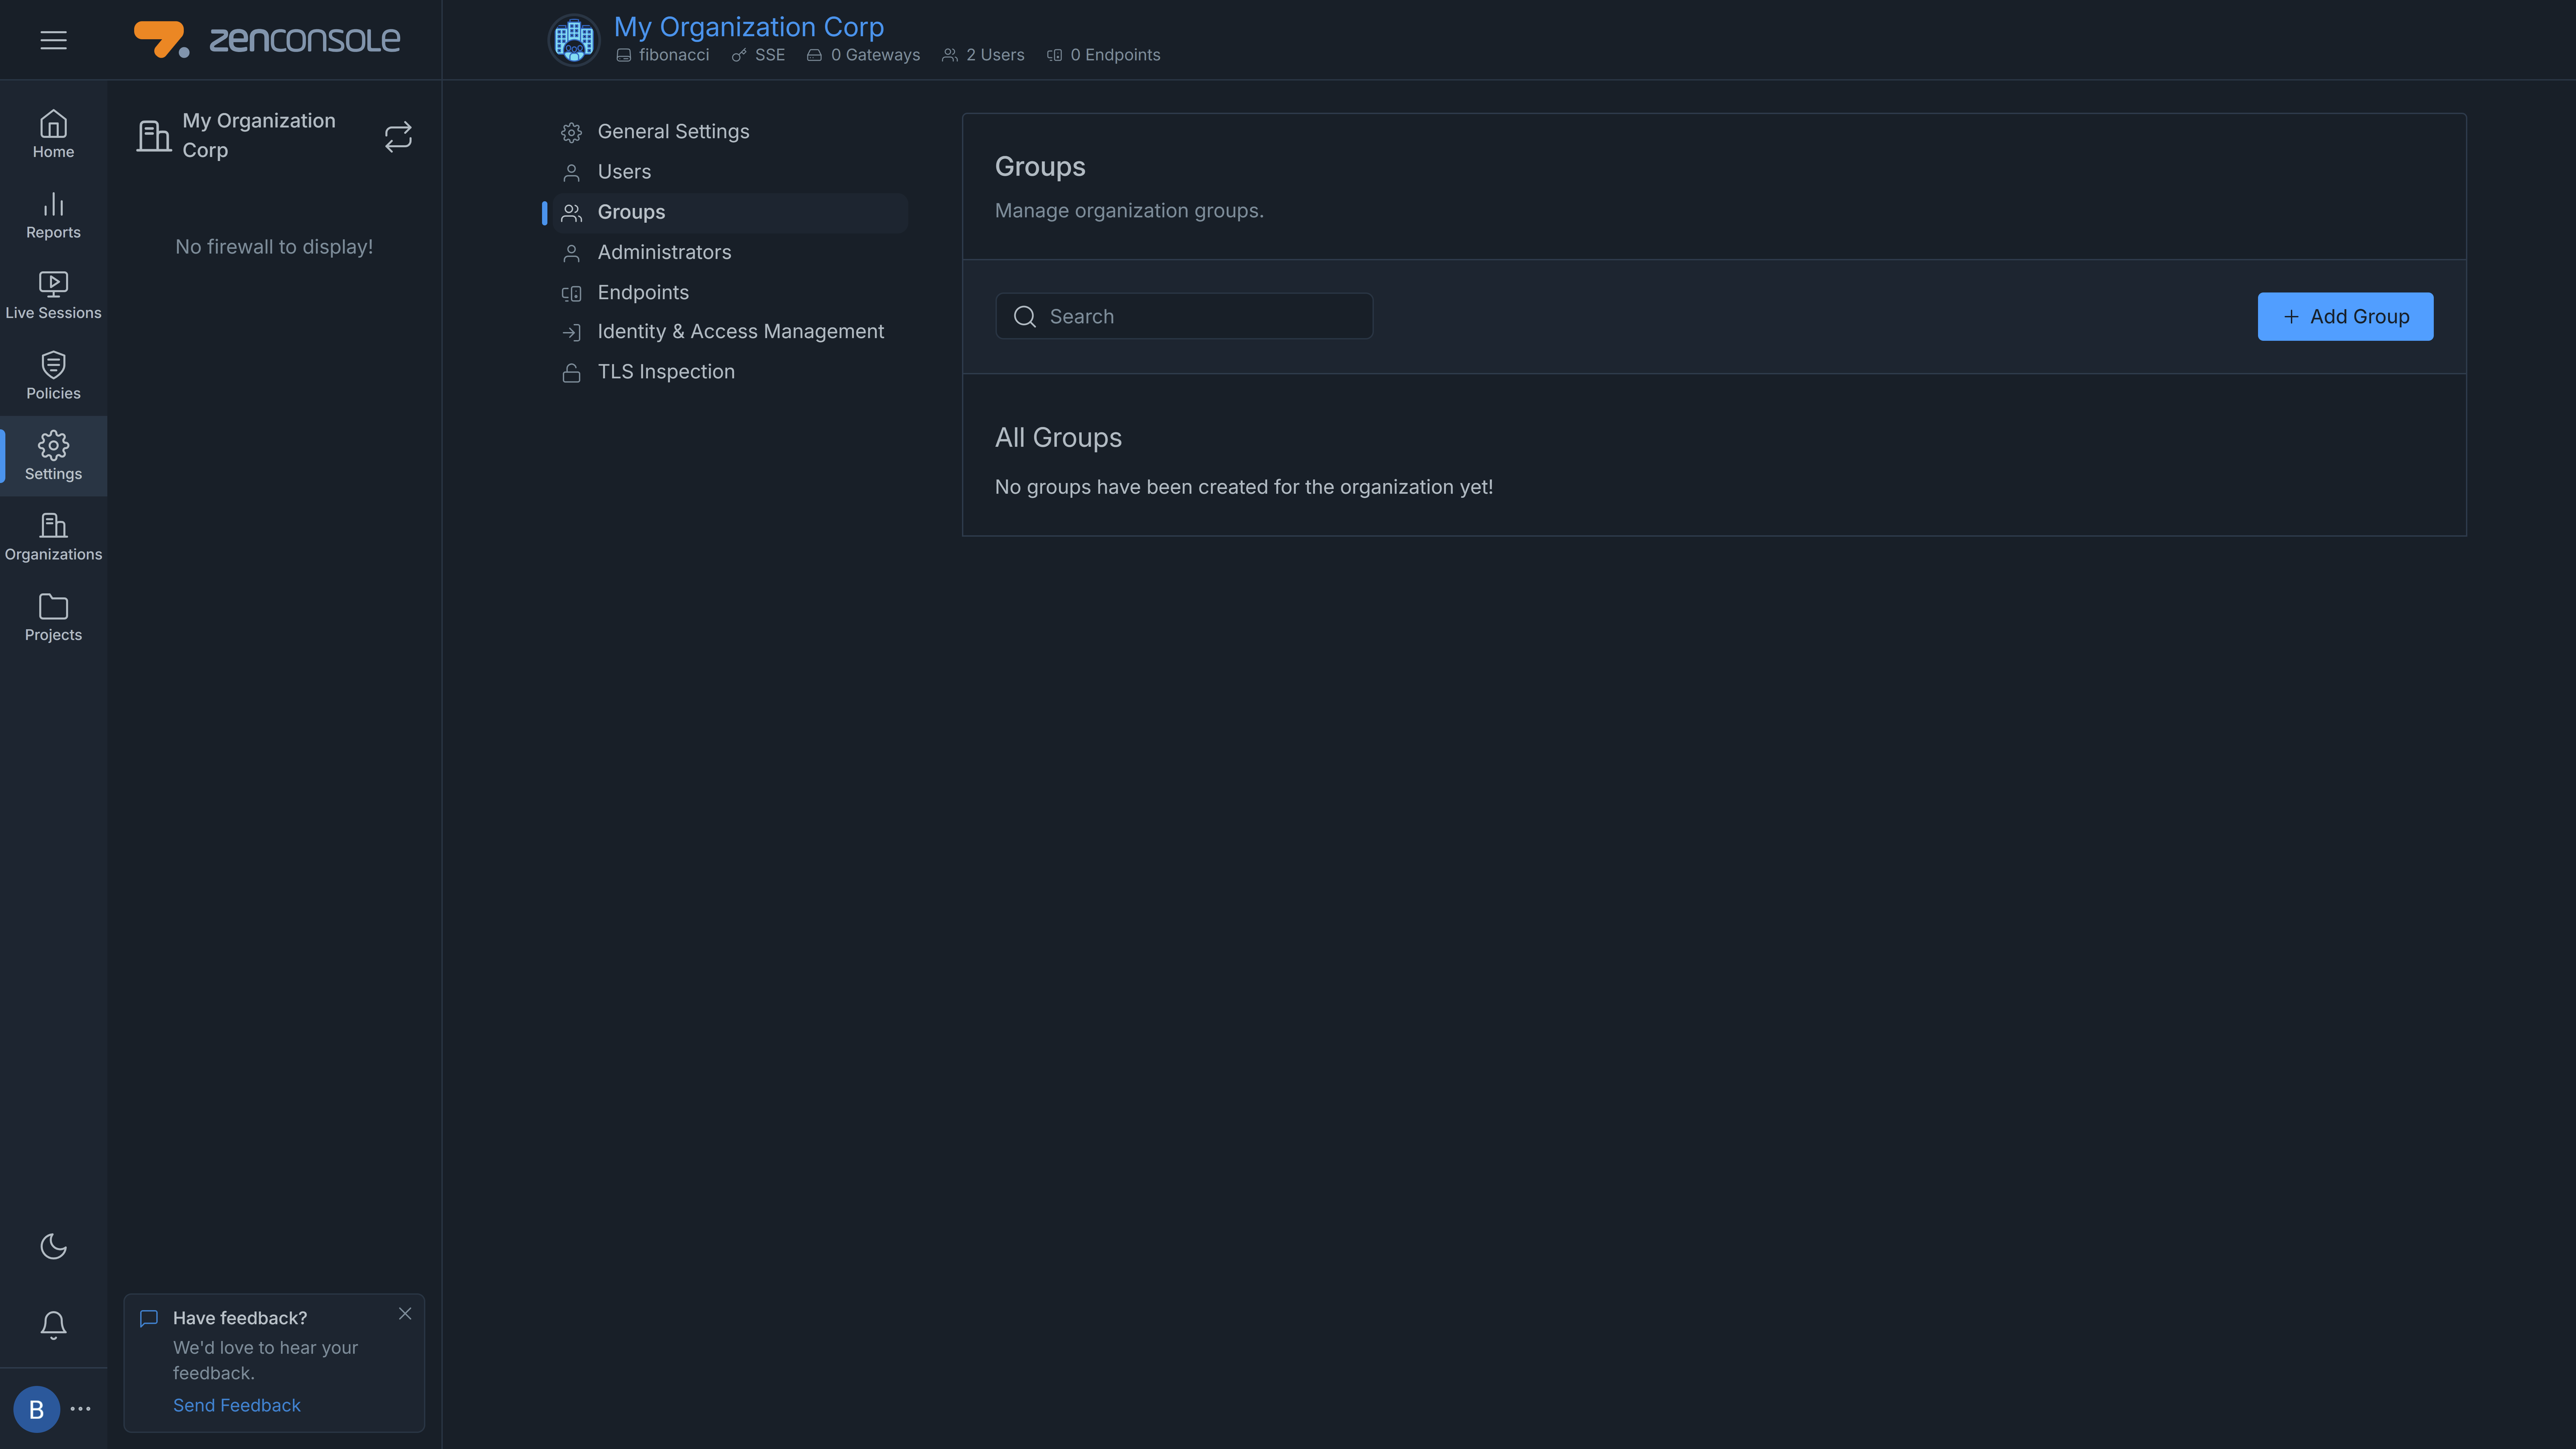Open Projects section
The width and height of the screenshot is (2576, 1449).
pos(53,617)
